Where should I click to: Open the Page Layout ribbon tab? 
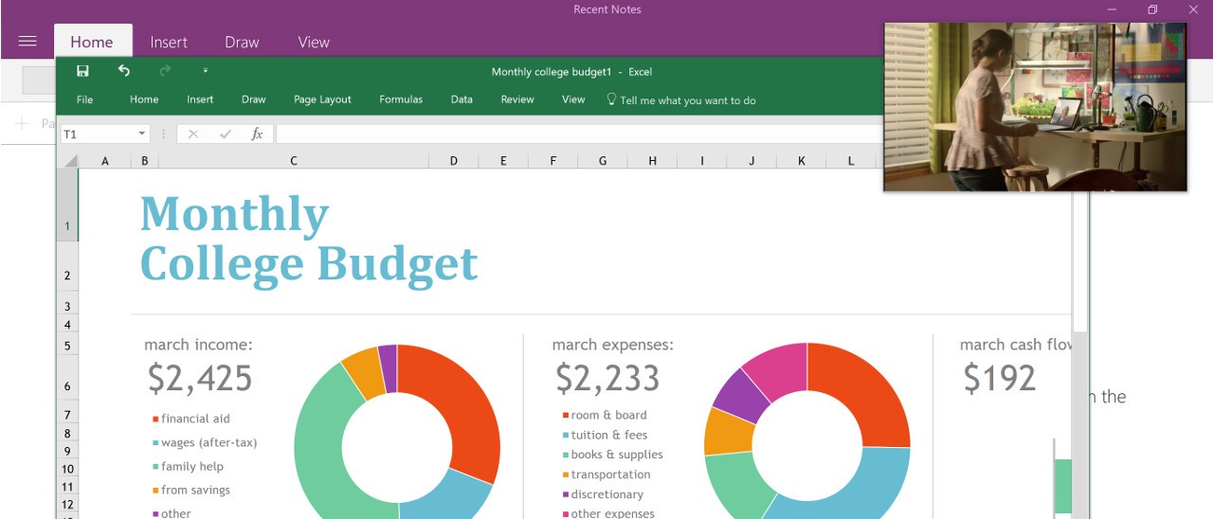322,99
